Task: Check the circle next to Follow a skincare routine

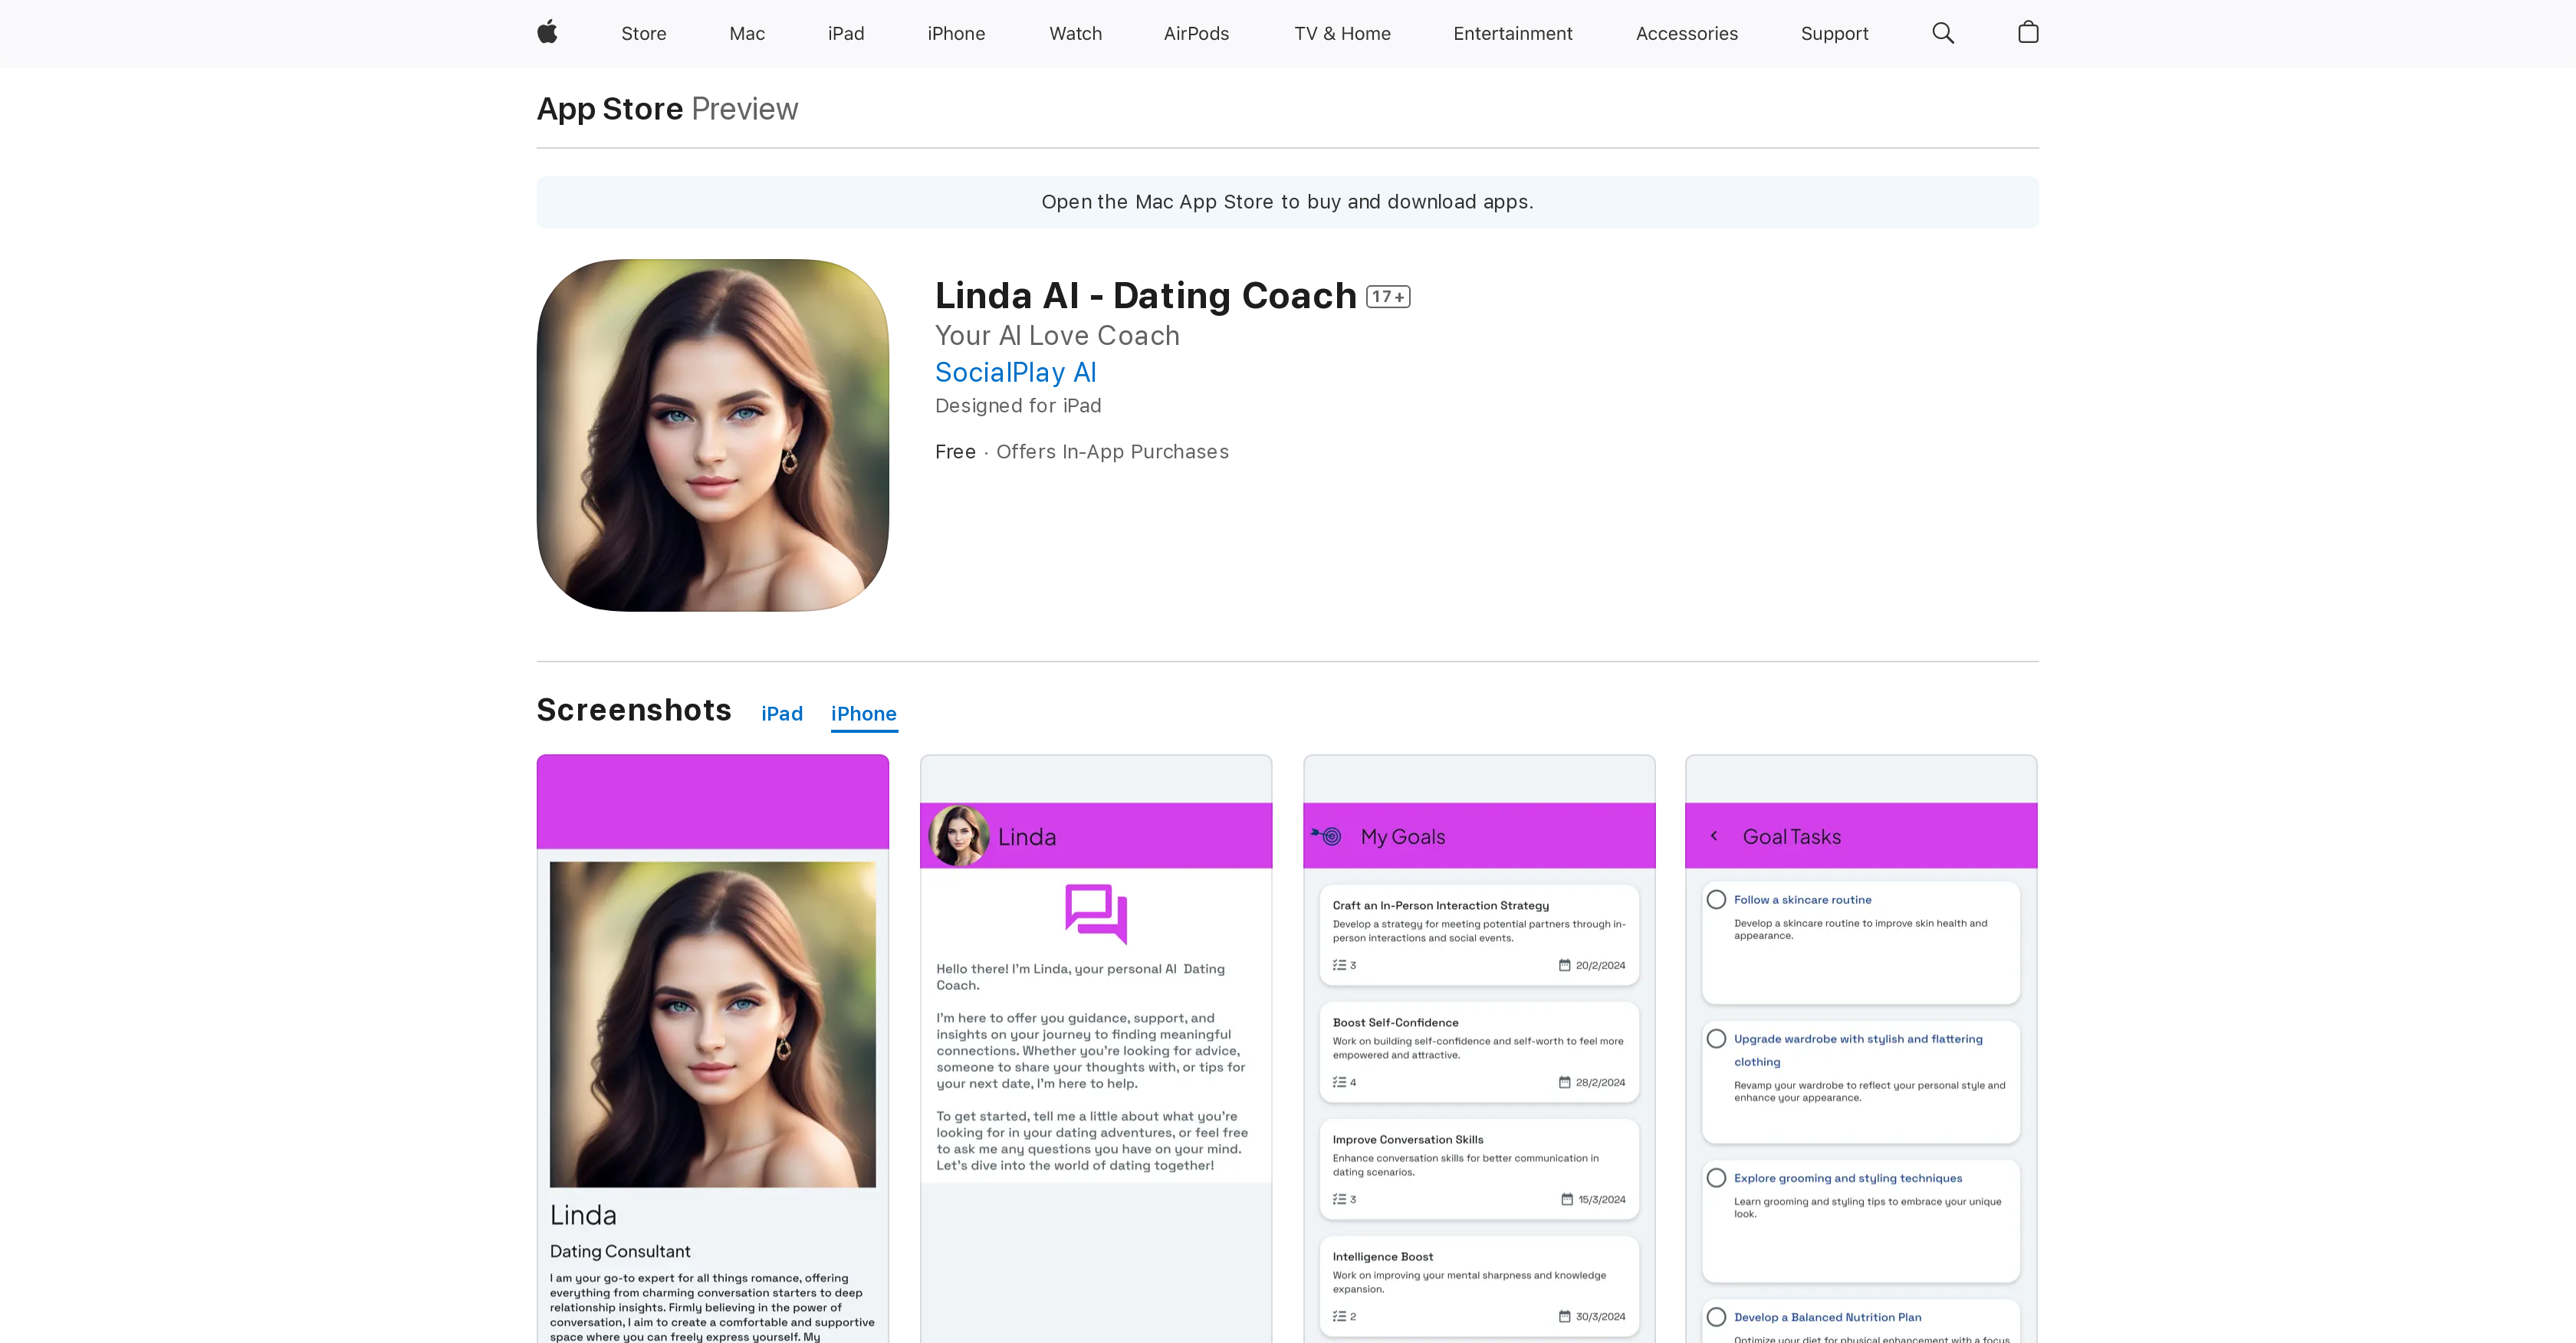Action: click(1717, 899)
